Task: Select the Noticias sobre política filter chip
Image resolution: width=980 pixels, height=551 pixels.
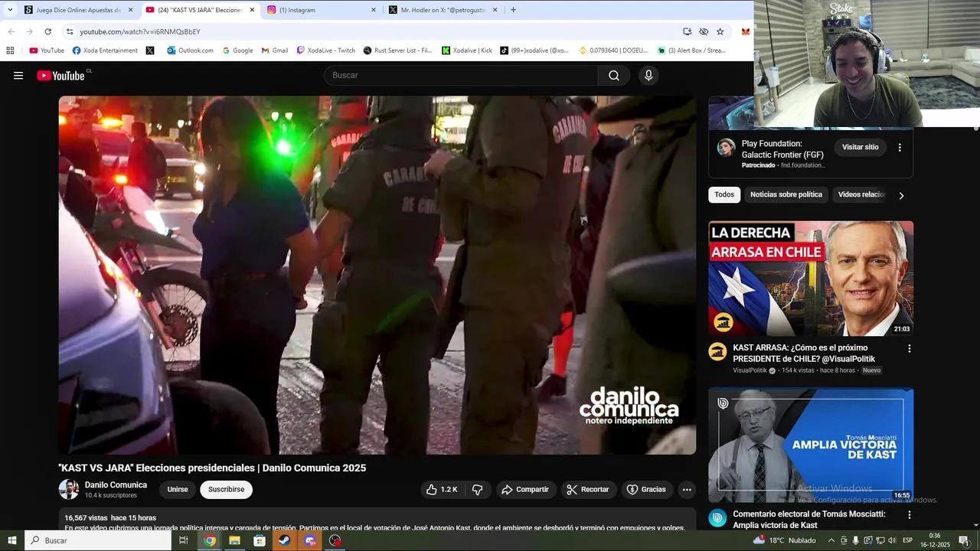Action: (x=786, y=194)
